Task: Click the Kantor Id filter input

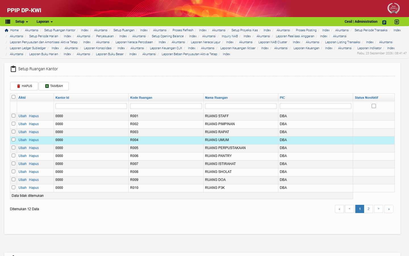Action: pyautogui.click(x=91, y=106)
